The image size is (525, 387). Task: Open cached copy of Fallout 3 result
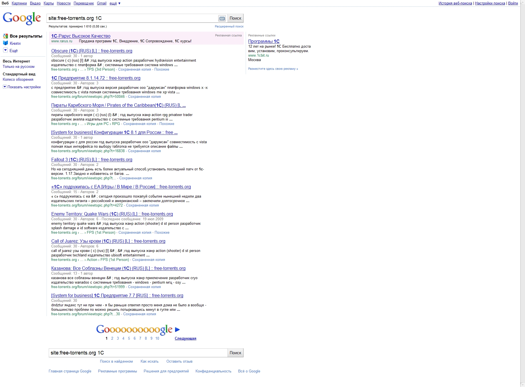pyautogui.click(x=136, y=178)
